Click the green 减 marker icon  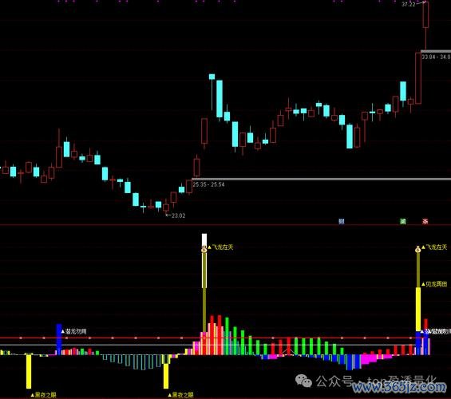(x=403, y=221)
